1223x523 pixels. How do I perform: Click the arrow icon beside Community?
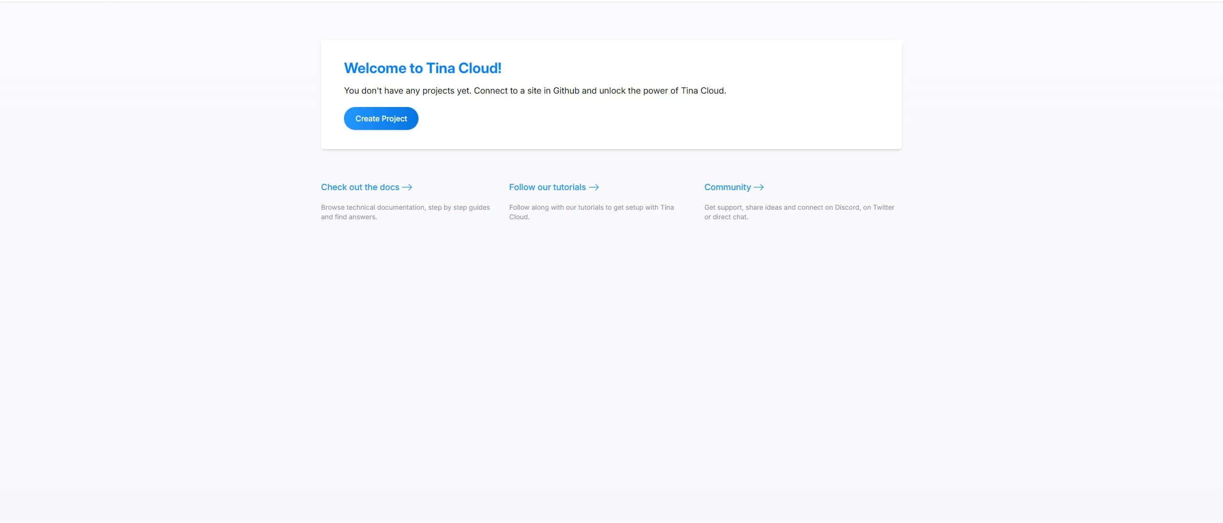[759, 187]
